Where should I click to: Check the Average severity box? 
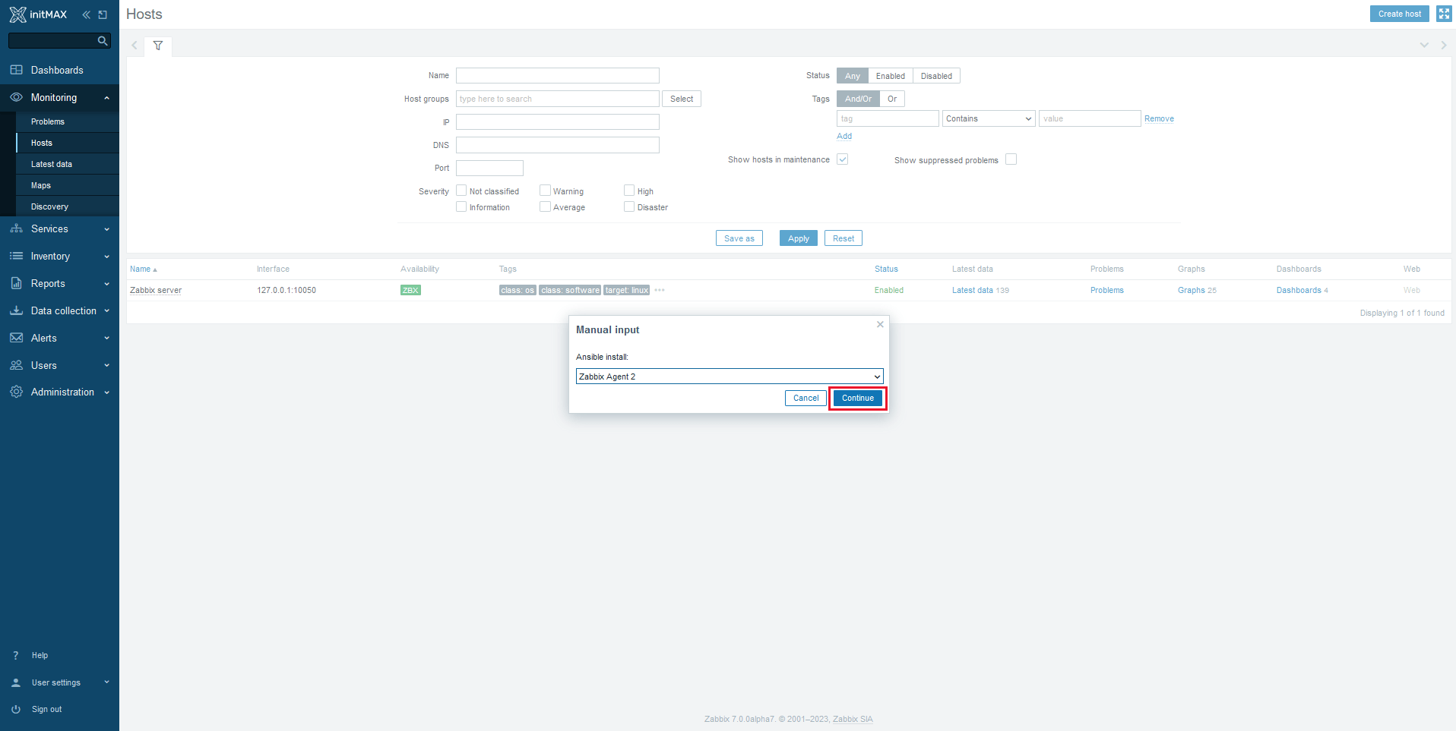tap(545, 206)
